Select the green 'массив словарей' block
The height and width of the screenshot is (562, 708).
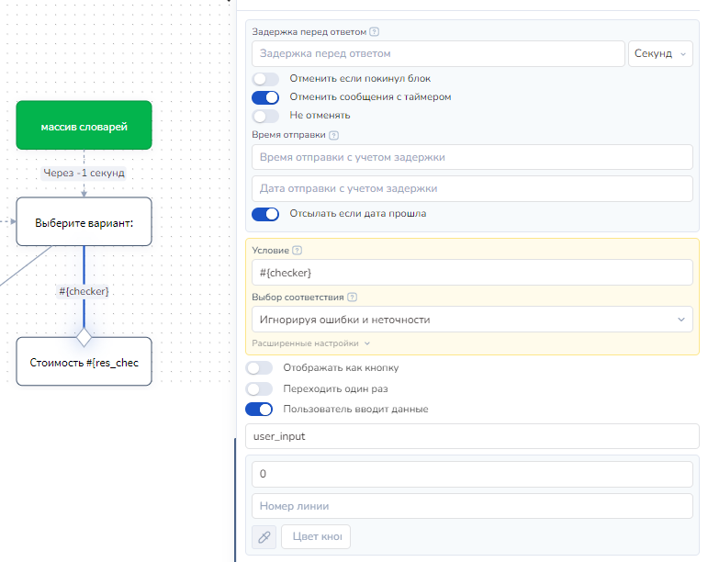pyautogui.click(x=84, y=126)
